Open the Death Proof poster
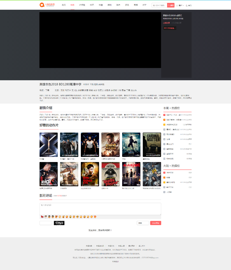231x270 pixels. (111, 174)
